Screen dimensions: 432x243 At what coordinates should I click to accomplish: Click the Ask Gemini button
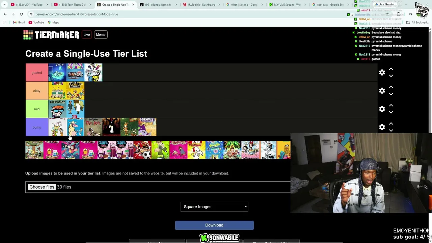pos(384,4)
